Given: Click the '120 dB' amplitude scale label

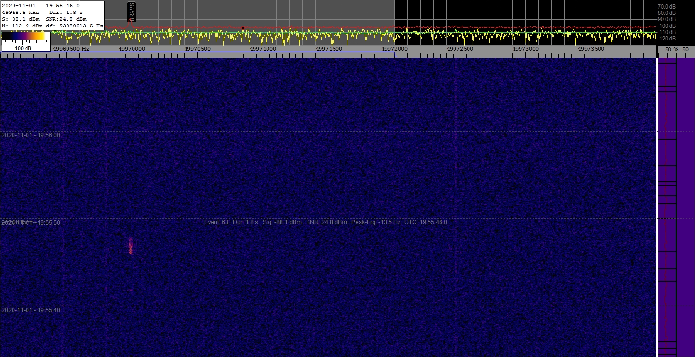Looking at the screenshot, I should (x=668, y=38).
